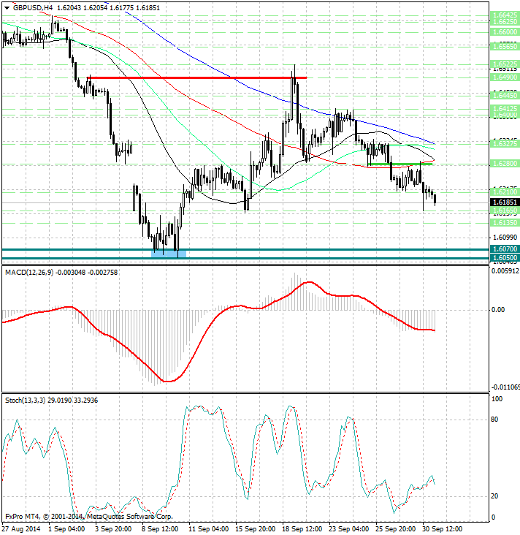Click the 15 Sep 20:00 time label

[256, 529]
